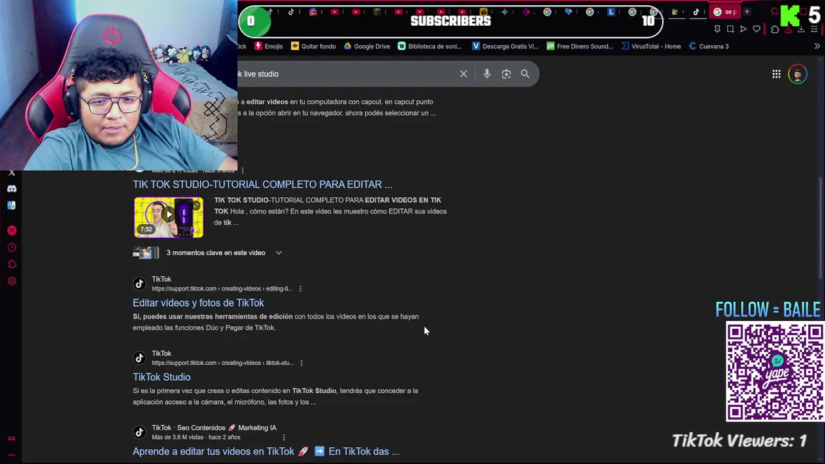Viewport: 825px width, 464px height.
Task: Open the Free Dinero Sound... bookmark
Action: [x=580, y=46]
